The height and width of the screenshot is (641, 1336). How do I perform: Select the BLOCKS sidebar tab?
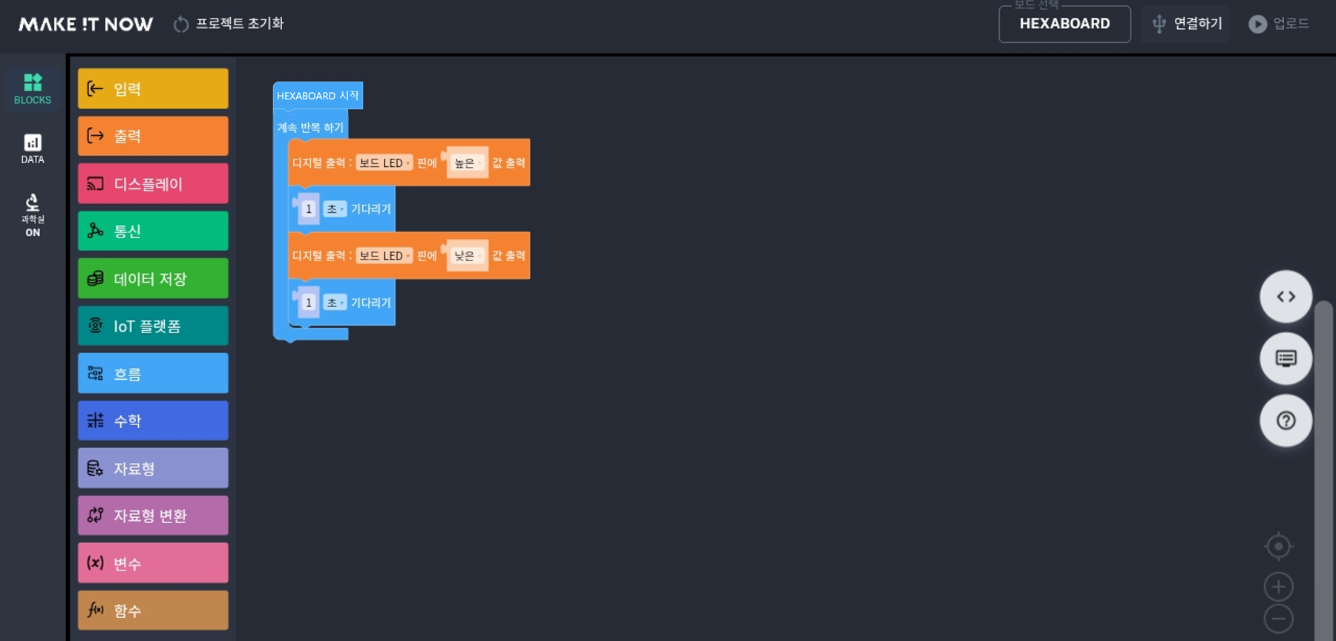tap(33, 89)
